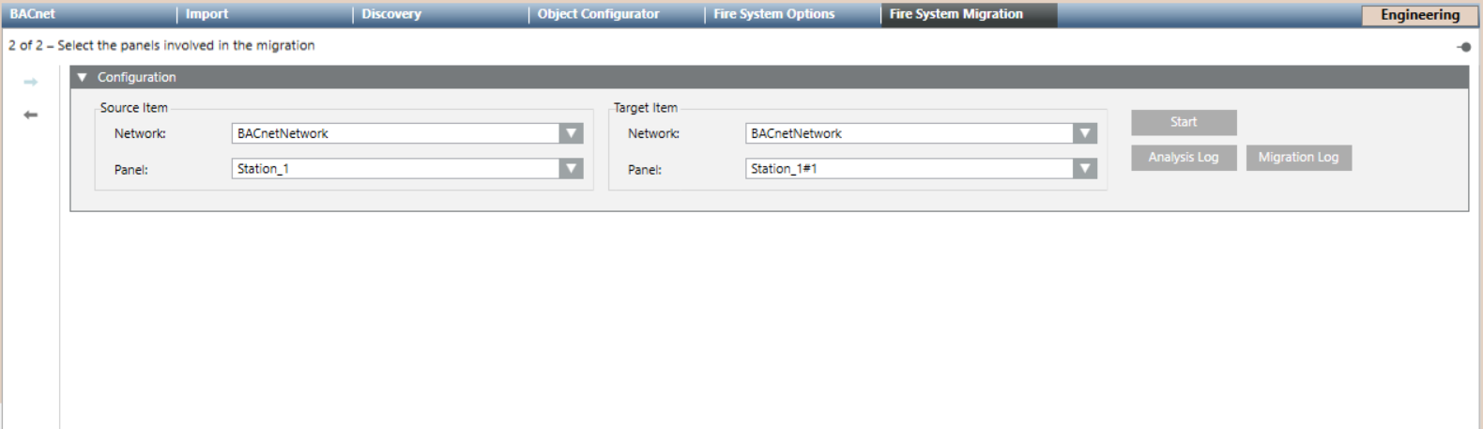Select the Fire System Migration tab

point(956,14)
